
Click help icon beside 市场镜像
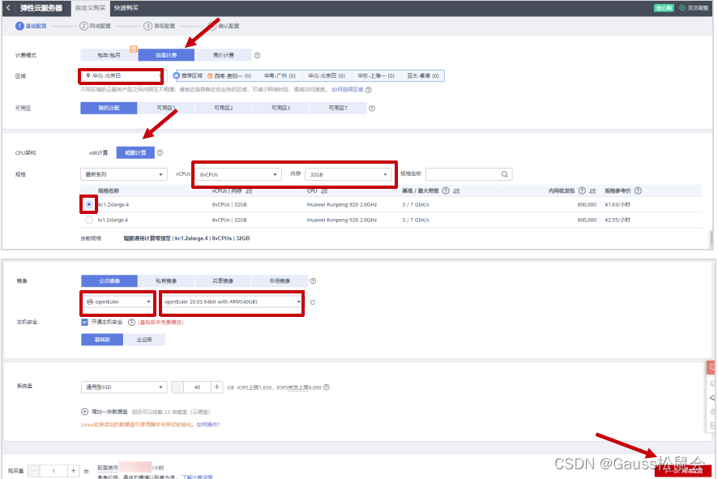point(313,281)
